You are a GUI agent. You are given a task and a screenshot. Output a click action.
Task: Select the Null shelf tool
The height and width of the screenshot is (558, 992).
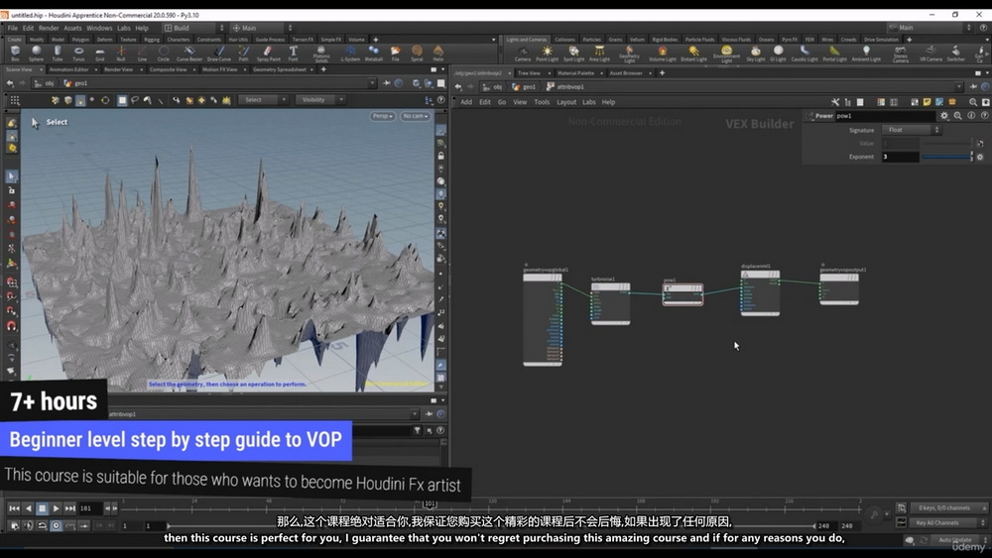(x=121, y=54)
